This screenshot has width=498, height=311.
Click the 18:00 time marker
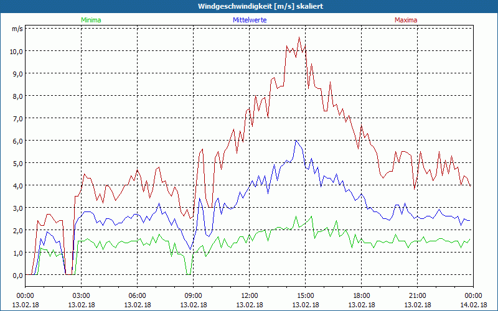click(362, 295)
